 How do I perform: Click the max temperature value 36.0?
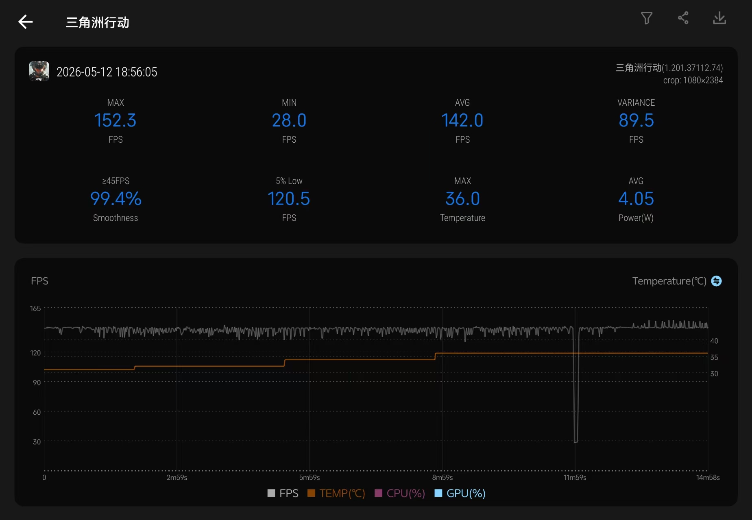click(462, 199)
